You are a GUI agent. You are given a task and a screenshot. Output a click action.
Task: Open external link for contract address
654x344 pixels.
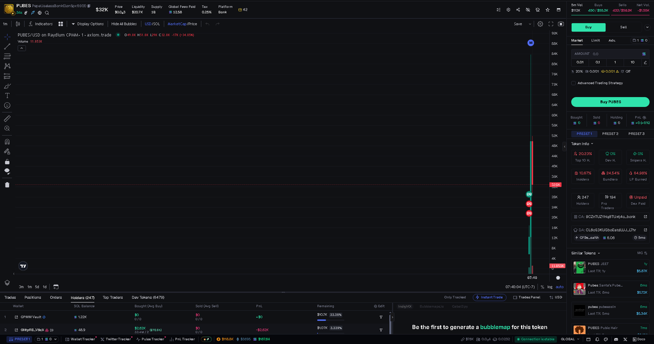(645, 216)
